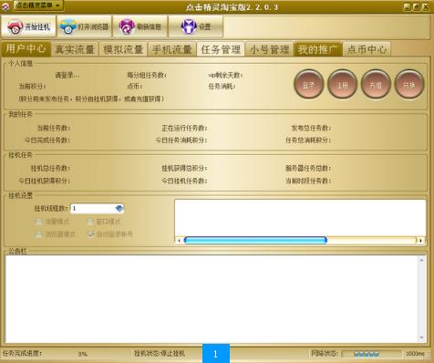Open the 点币中心 tab

click(367, 49)
